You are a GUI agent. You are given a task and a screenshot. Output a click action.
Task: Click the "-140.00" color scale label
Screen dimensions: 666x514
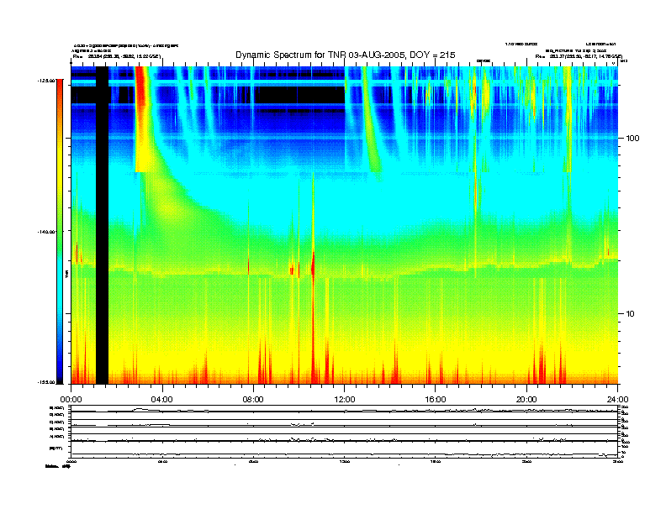tap(46, 232)
